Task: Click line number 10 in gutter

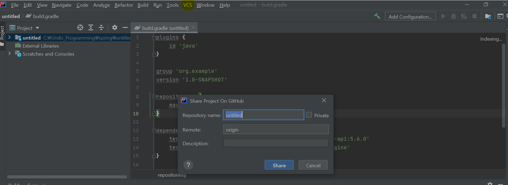Action: pyautogui.click(x=136, y=114)
